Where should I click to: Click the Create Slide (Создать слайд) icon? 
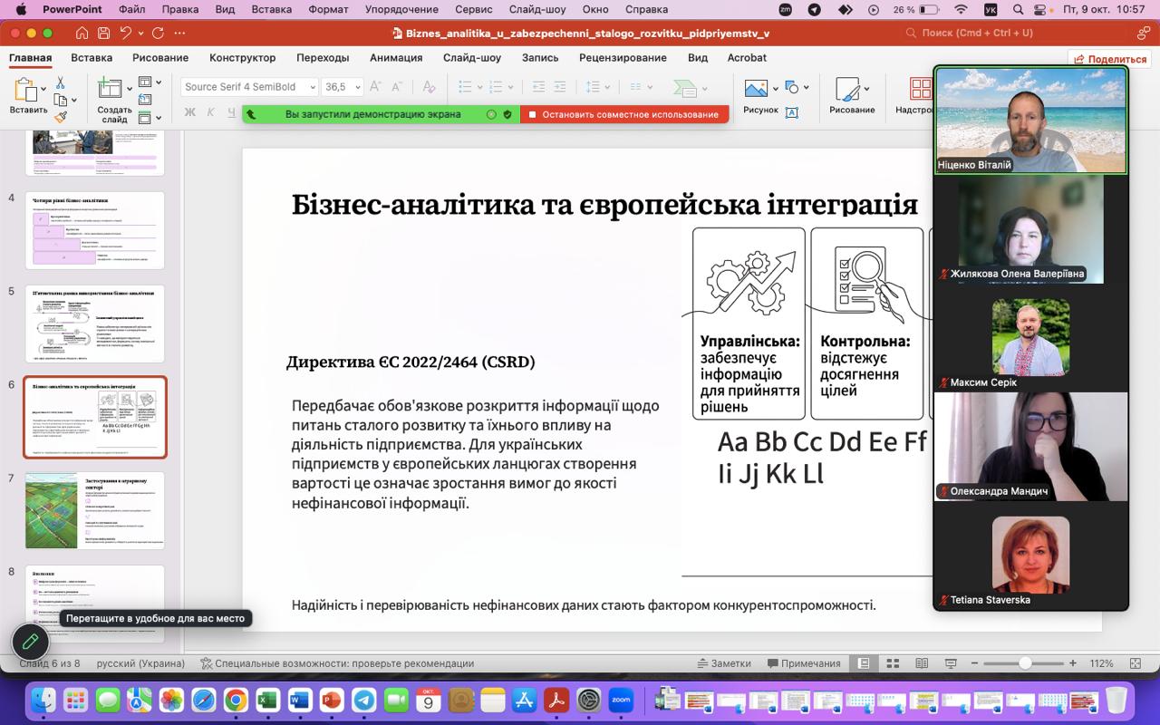(111, 89)
